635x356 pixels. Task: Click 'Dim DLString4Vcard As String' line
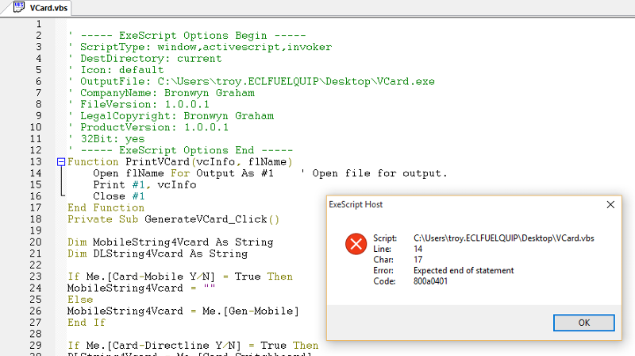tap(157, 253)
